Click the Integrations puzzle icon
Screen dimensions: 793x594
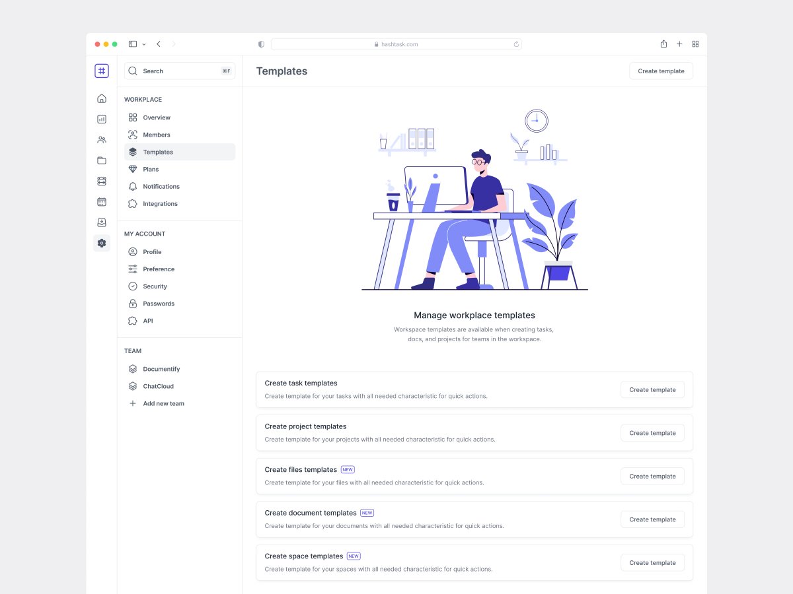(133, 203)
